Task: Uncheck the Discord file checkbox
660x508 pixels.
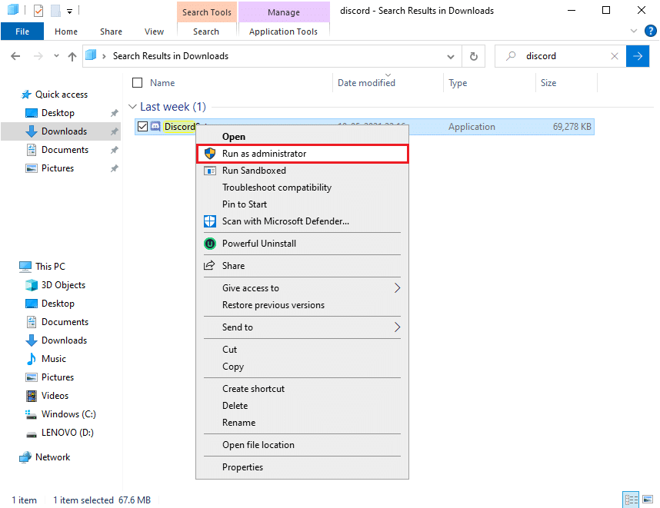Action: (x=142, y=127)
